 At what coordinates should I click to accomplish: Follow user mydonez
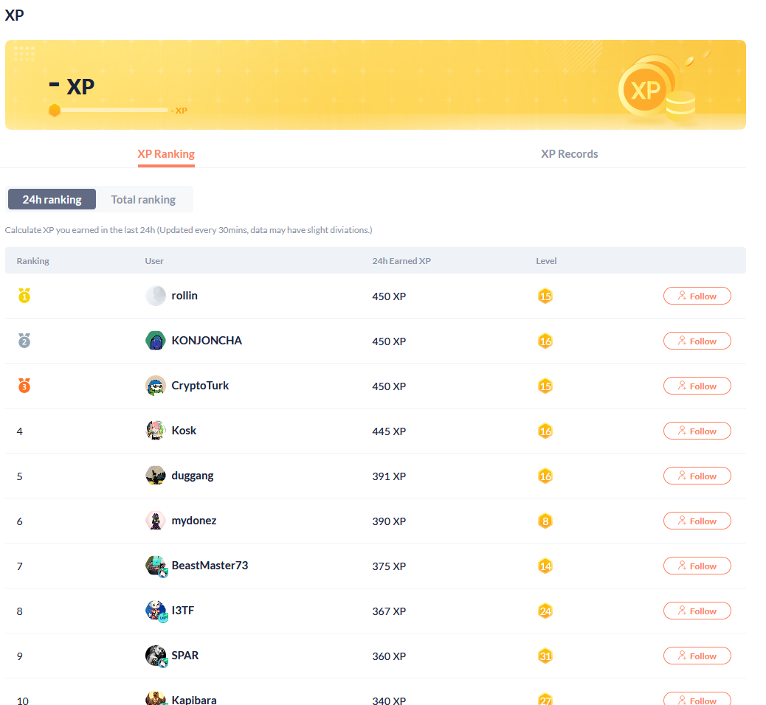pos(697,521)
